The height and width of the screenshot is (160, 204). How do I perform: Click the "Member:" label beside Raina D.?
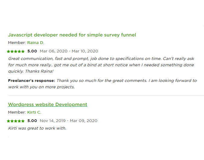17,43
